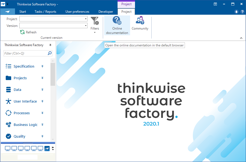Click the download arrow icon near help
Image resolution: width=246 pixels, height=162 pixels.
coord(236,12)
